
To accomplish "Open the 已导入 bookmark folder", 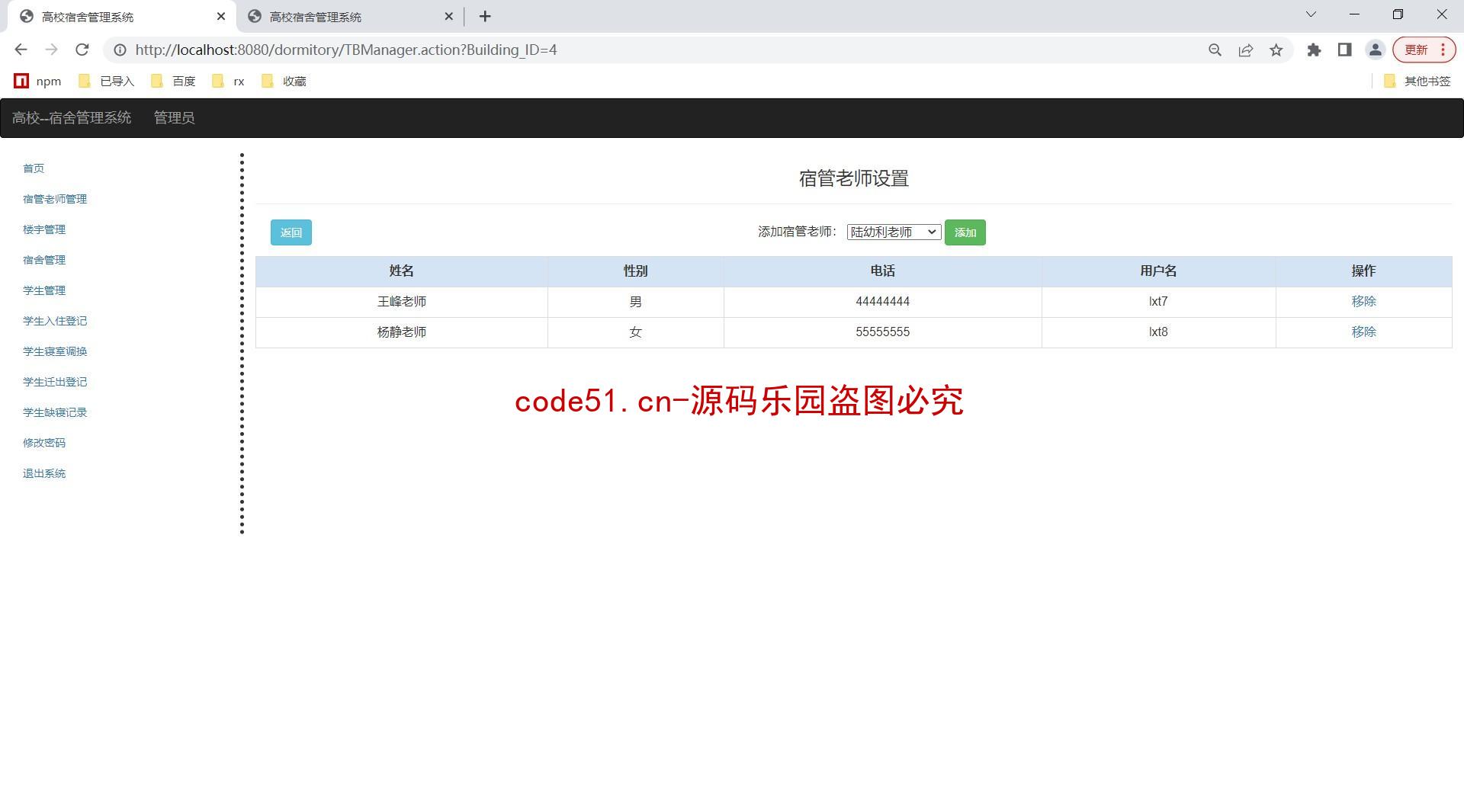I will 107,81.
